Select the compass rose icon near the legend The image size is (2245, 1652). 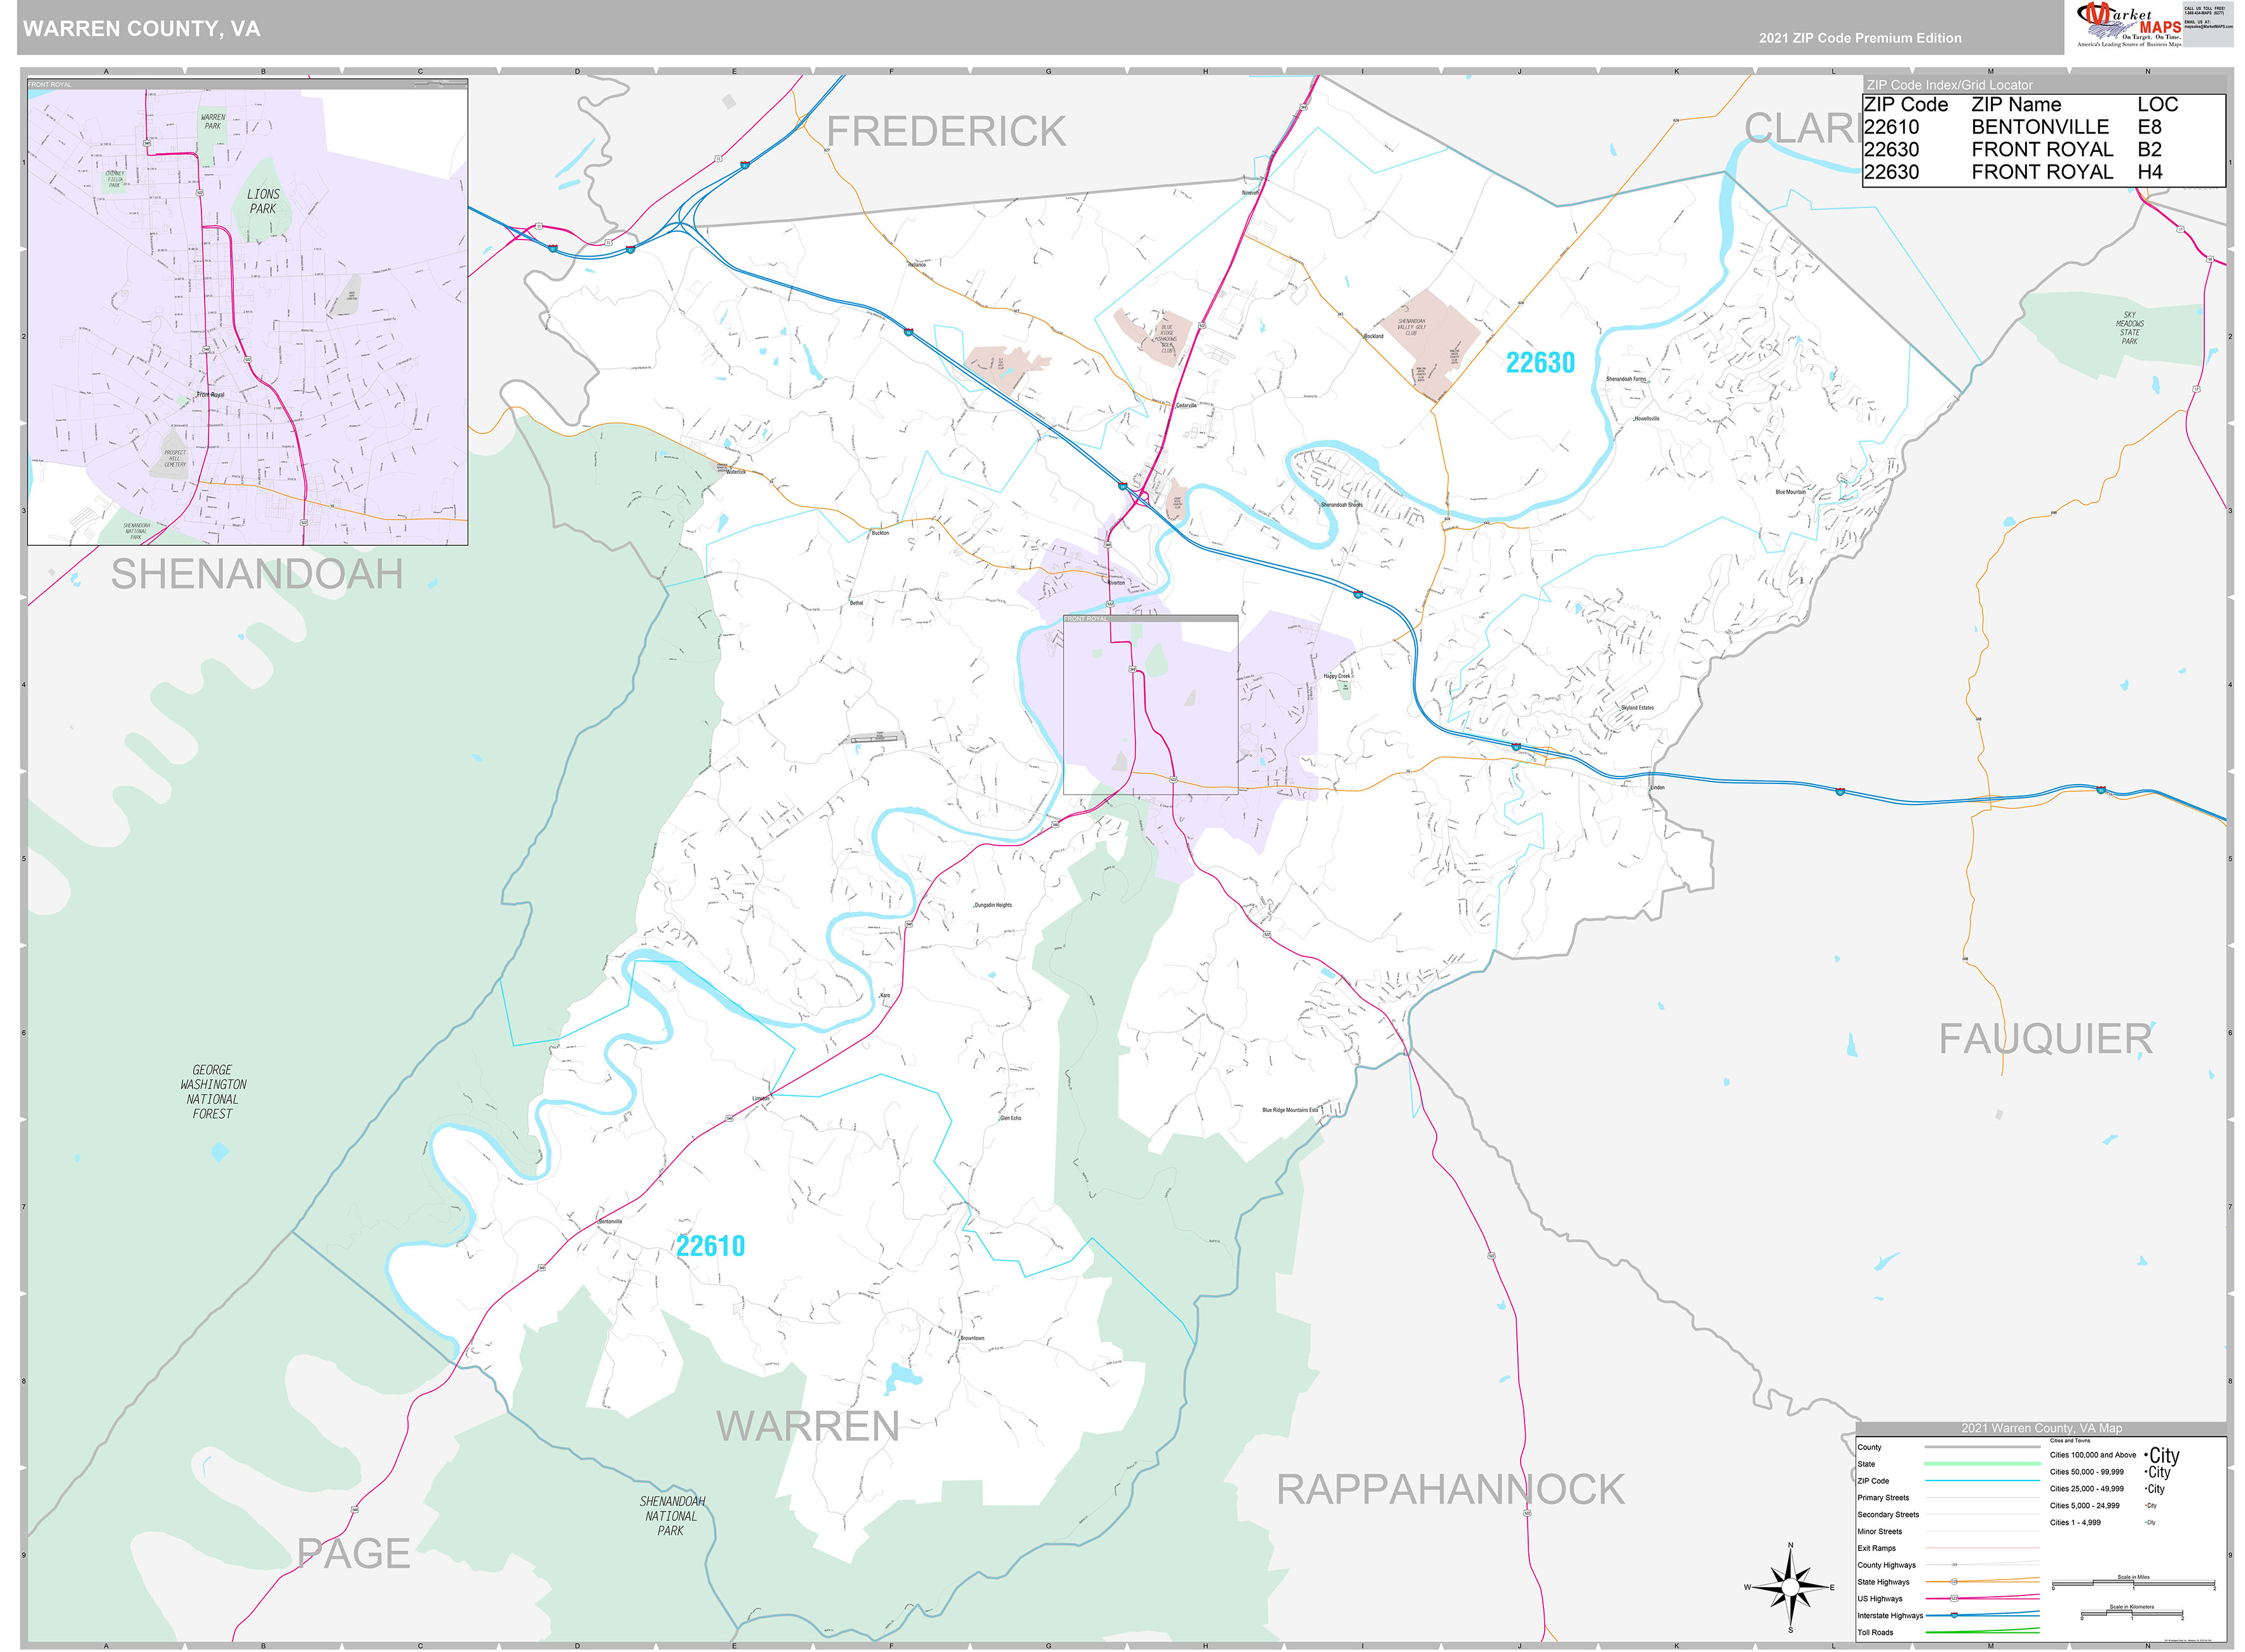1790,1588
